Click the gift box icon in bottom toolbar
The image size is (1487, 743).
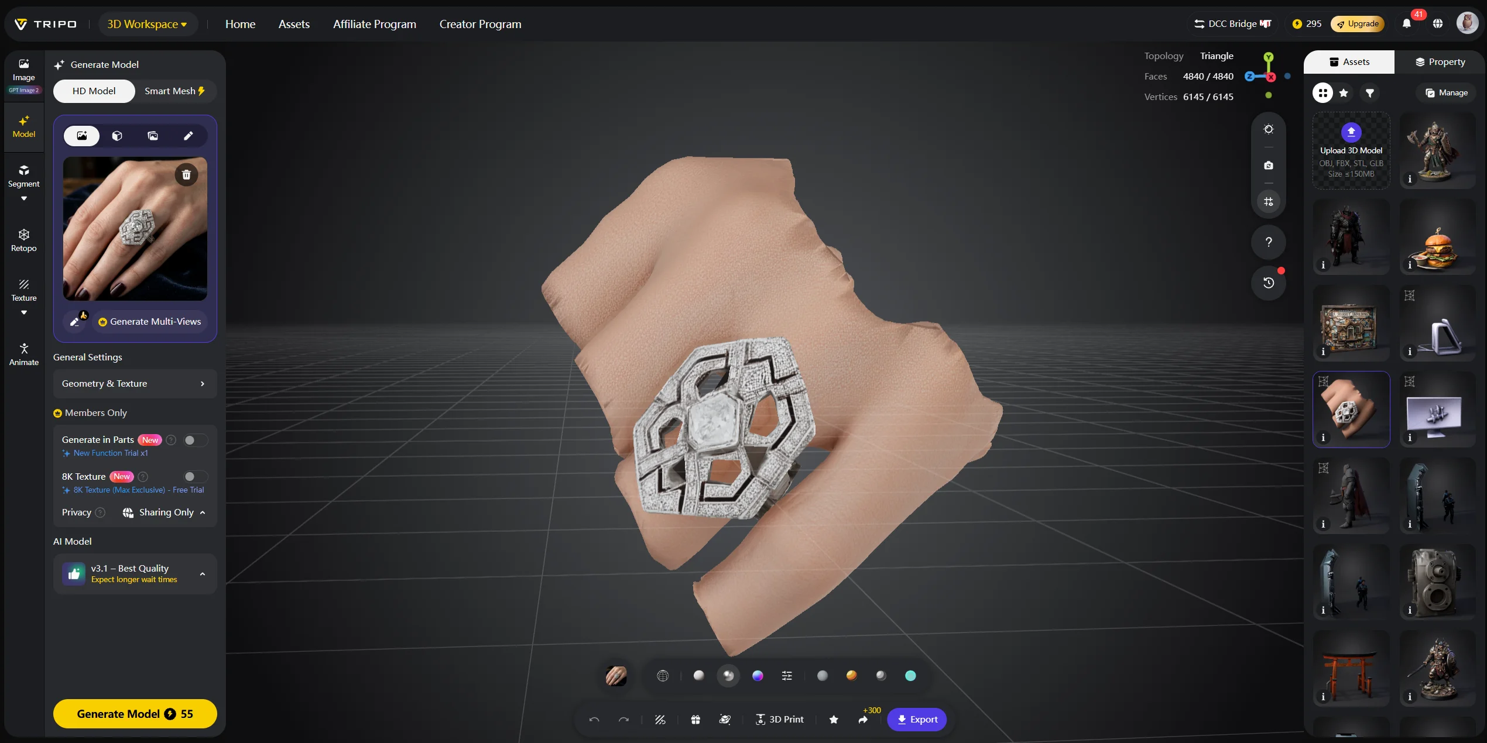695,720
